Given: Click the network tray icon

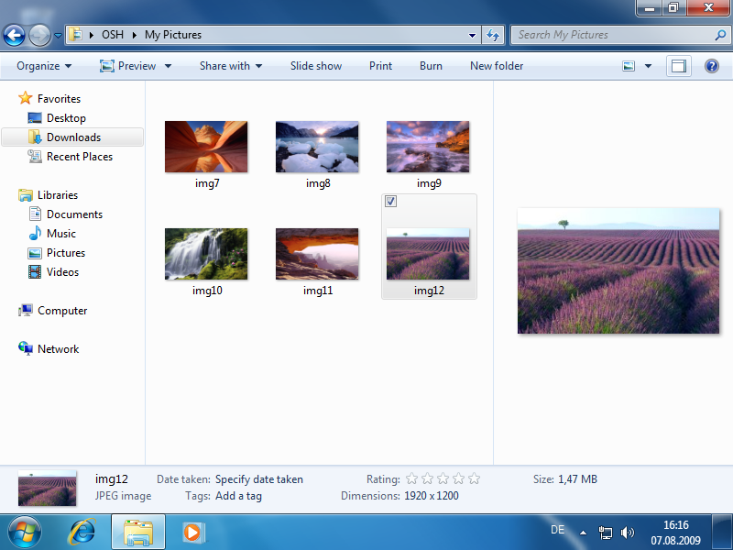Looking at the screenshot, I should coord(606,532).
